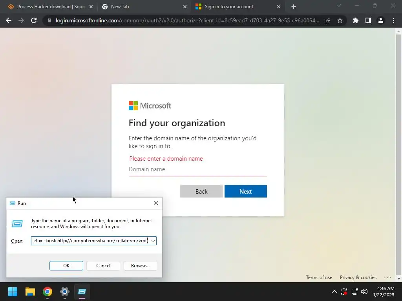This screenshot has height=301, width=402.
Task: Click the Domain name input field
Action: [198, 169]
